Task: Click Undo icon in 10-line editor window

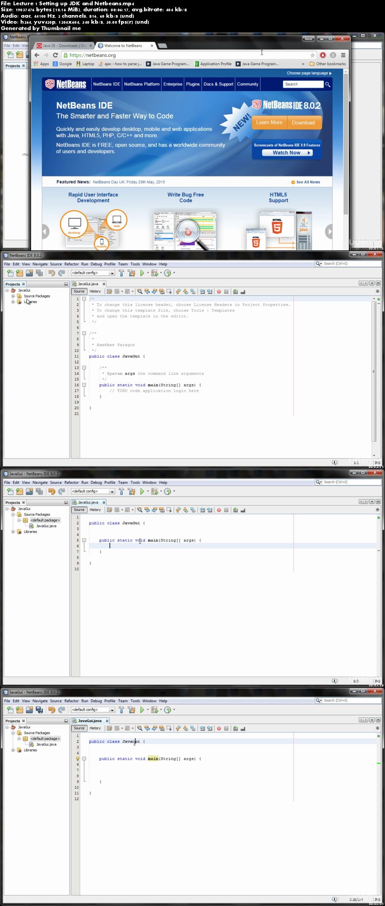Action: [52, 491]
